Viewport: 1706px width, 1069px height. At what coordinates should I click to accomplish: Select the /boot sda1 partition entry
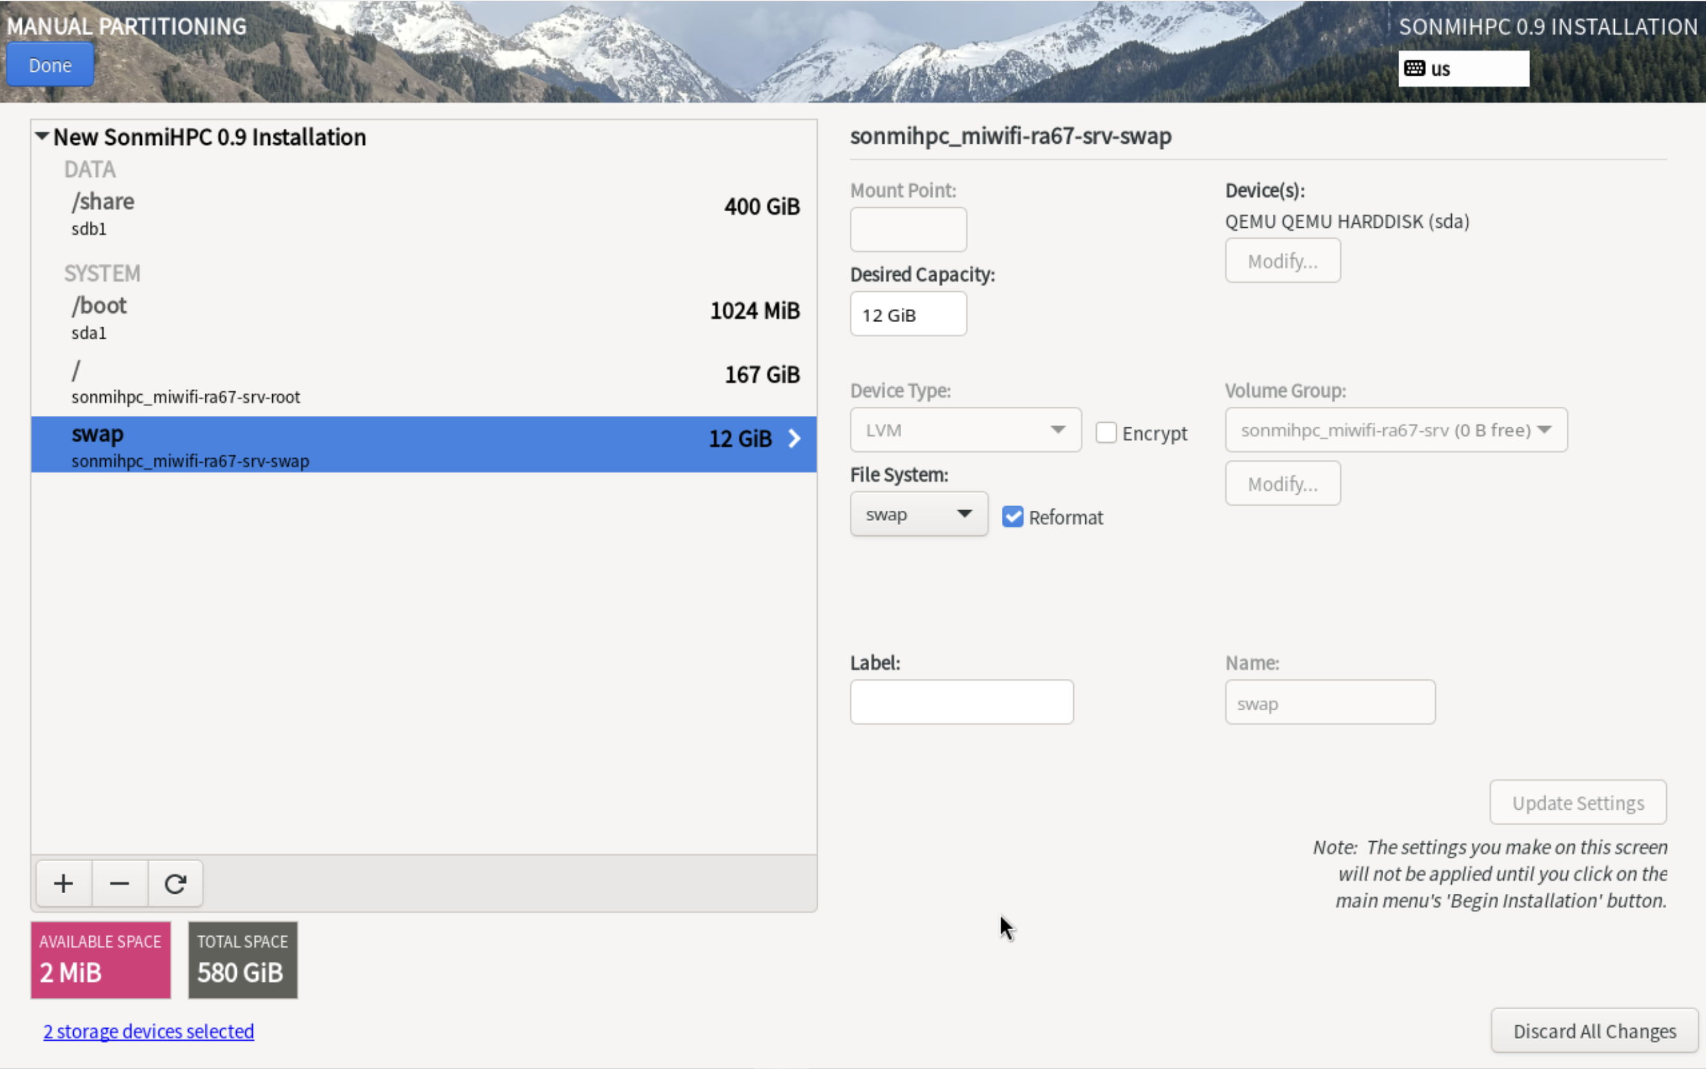424,317
